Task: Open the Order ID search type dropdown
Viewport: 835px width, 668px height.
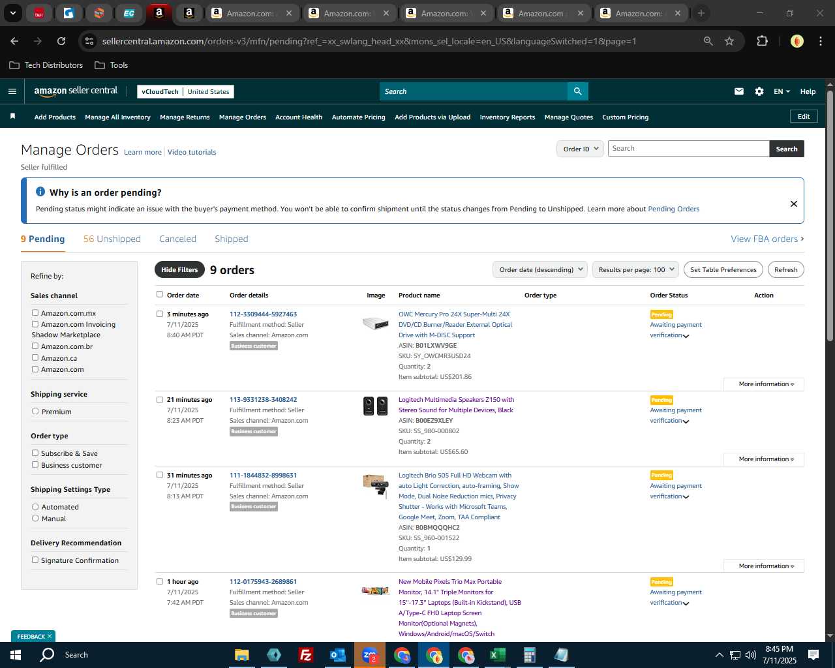Action: [579, 149]
